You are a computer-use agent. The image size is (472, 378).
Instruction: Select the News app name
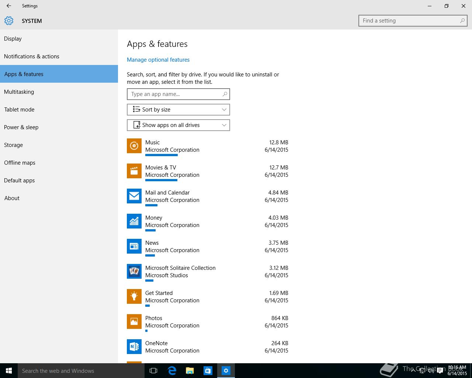pos(152,243)
